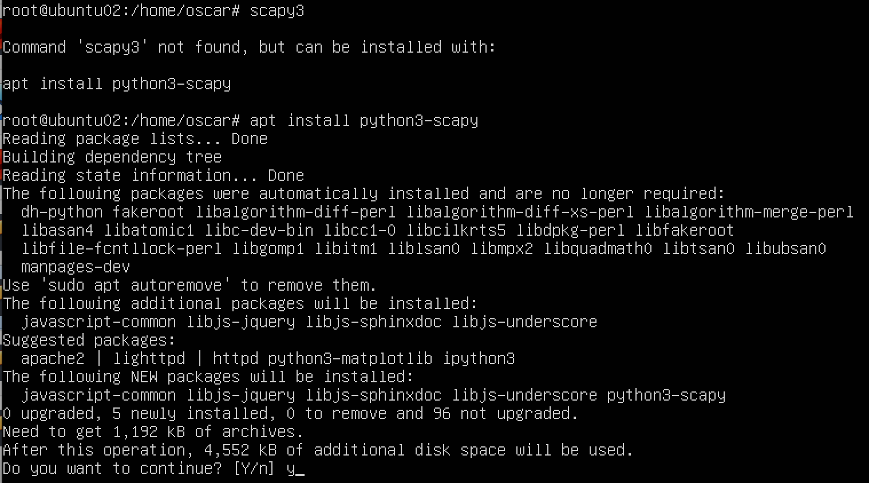Click the 'manpages-dev' package name
869x483 pixels.
75,267
